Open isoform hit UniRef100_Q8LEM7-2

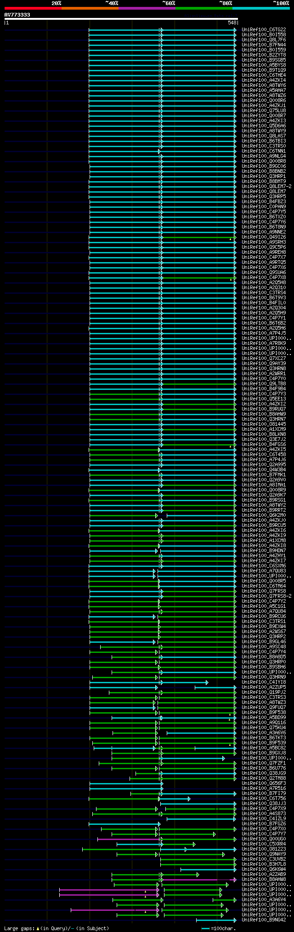pos(266,187)
